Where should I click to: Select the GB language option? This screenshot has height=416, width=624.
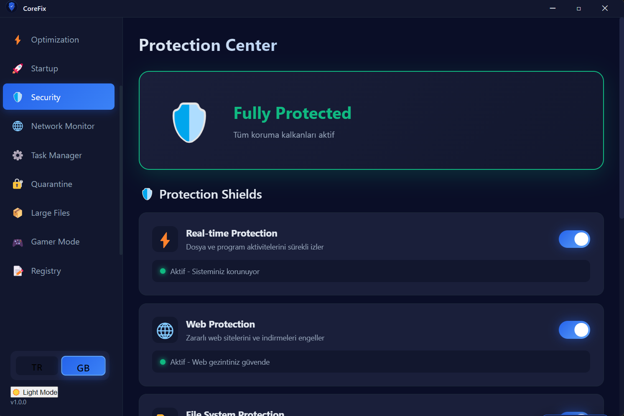point(83,366)
